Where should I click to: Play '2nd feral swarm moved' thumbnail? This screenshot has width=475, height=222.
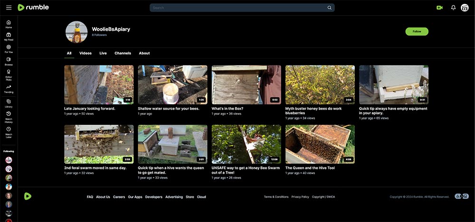coord(99,144)
